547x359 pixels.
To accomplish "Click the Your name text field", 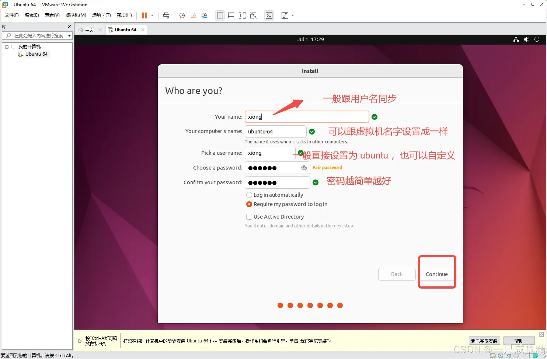I will [307, 117].
